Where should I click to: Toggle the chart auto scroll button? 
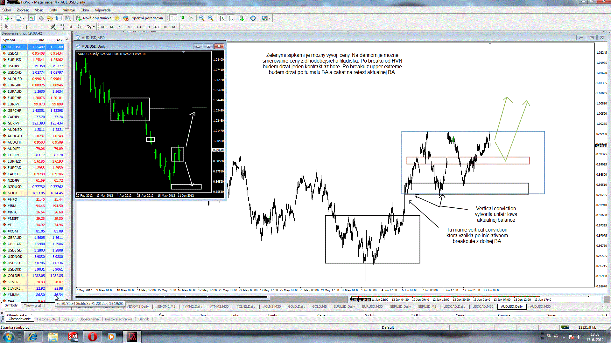[222, 18]
